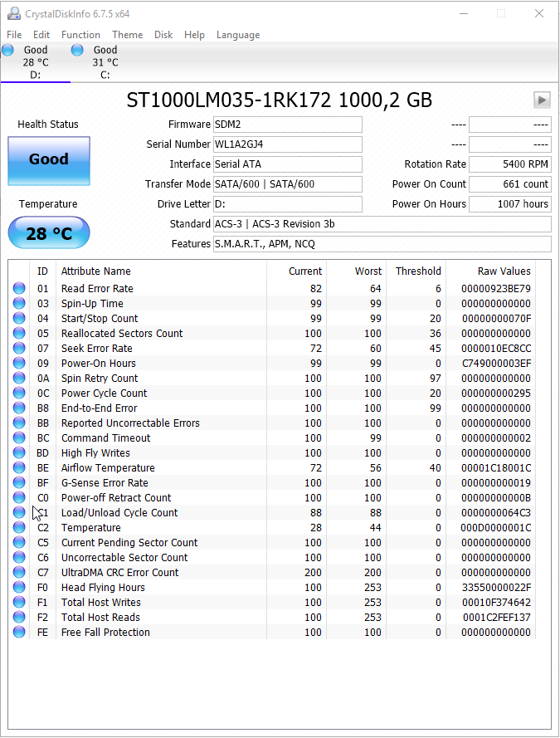Click status orb beside Read Error Rate
The width and height of the screenshot is (560, 738).
[19, 289]
